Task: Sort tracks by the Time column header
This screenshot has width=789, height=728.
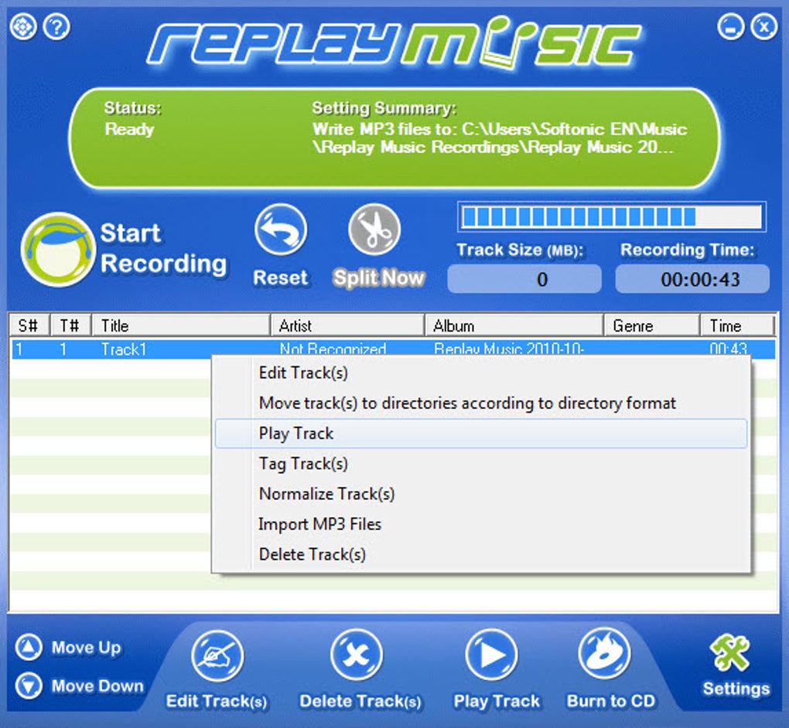Action: coord(738,326)
